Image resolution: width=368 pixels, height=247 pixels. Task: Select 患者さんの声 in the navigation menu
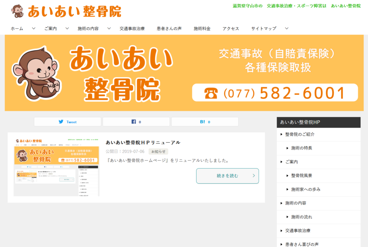[169, 28]
